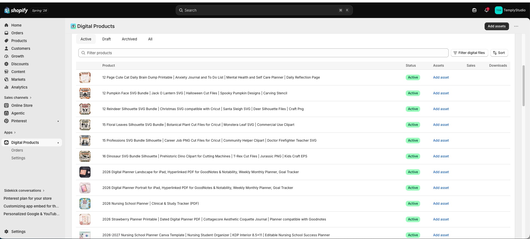This screenshot has height=239, width=530.
Task: Click the Downloads column header
Action: 498,66
